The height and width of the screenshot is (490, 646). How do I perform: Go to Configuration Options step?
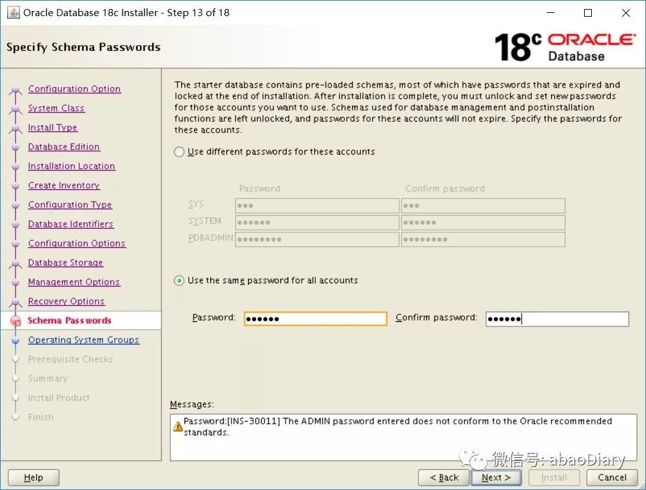[77, 243]
